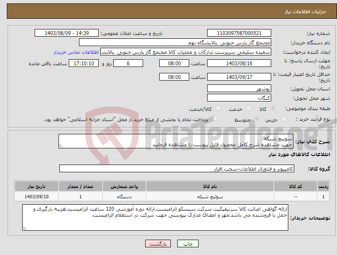Viewport: 337px width, 255px height.
Task: Click the تعداد / مقدار column header
Action: point(80,186)
